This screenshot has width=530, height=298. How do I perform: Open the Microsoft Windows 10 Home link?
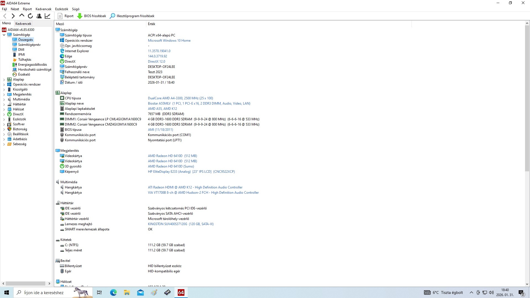(x=169, y=41)
